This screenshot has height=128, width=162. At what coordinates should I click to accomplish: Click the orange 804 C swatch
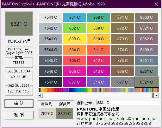[74, 50]
